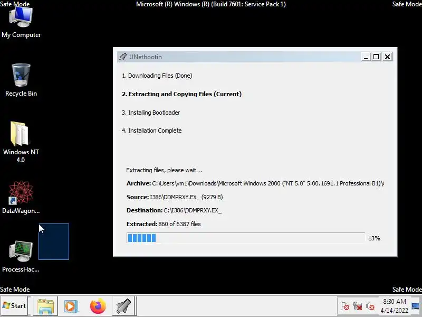The width and height of the screenshot is (422, 317).
Task: Click the muted volume tray icon
Action: pos(370,306)
